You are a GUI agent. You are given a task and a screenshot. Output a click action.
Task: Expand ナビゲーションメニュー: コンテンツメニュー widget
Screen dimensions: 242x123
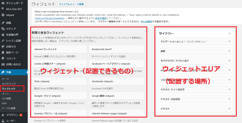click(229, 42)
